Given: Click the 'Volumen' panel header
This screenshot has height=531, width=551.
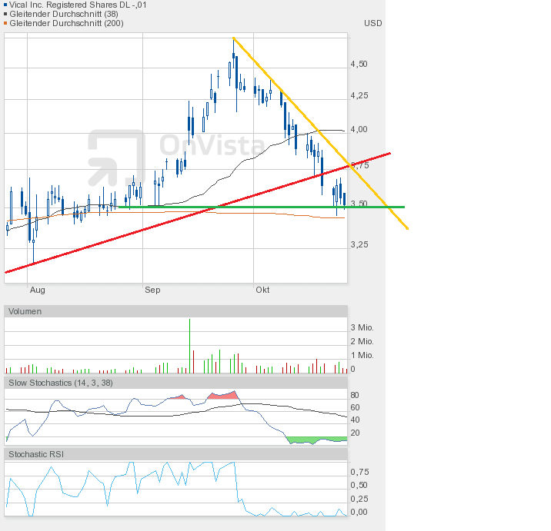Looking at the screenshot, I should (x=175, y=311).
